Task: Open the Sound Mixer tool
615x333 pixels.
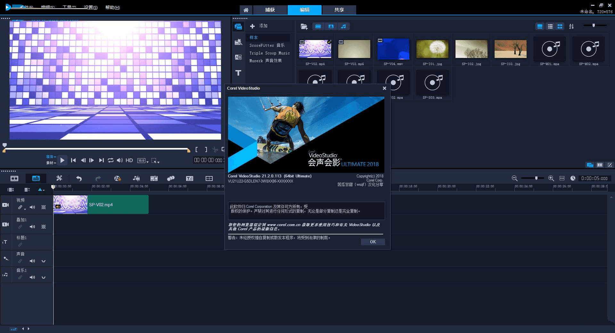Action: tap(136, 178)
